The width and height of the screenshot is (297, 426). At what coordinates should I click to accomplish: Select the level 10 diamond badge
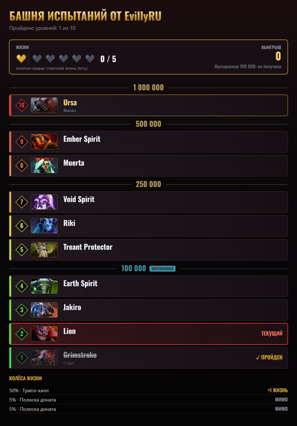point(22,105)
